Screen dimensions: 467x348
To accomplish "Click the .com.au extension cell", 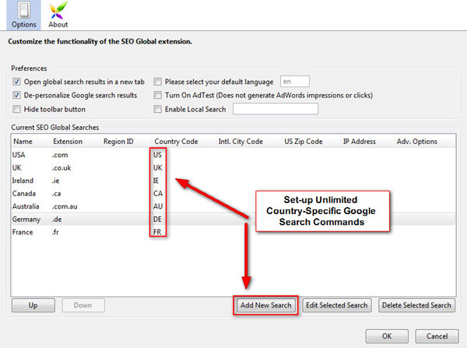I will tap(65, 206).
